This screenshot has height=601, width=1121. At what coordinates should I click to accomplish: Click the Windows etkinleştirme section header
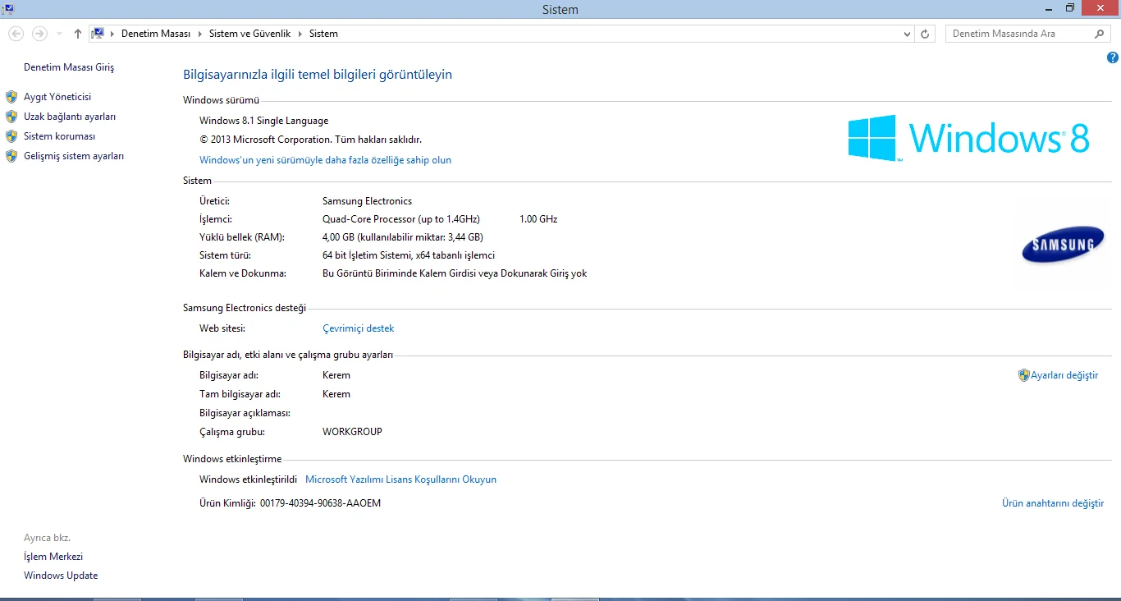coord(232,459)
